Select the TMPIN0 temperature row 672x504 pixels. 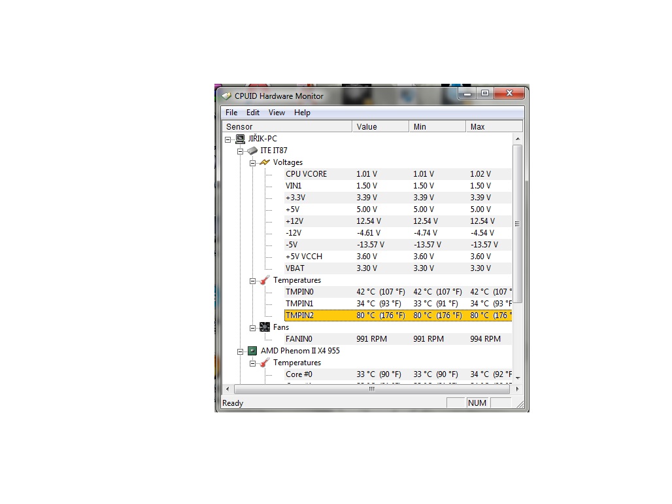coord(398,292)
